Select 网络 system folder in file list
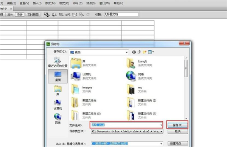Image resolution: width=227 pixels, height=147 pixels. 139,76
